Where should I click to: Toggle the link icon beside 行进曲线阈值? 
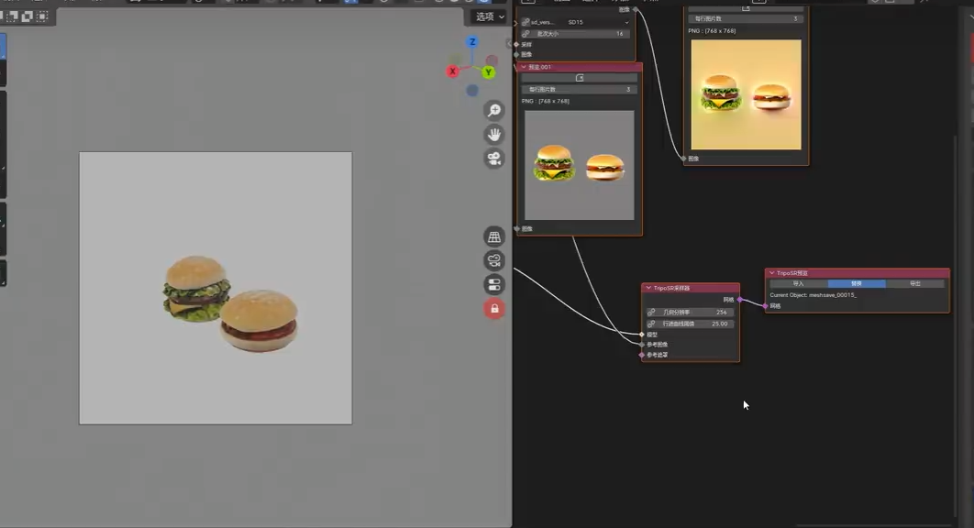click(x=650, y=324)
